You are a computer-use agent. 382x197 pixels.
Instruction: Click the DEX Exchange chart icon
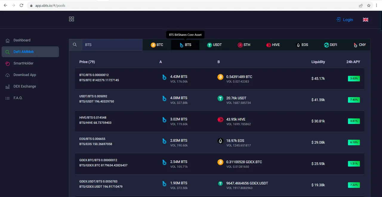point(7,87)
